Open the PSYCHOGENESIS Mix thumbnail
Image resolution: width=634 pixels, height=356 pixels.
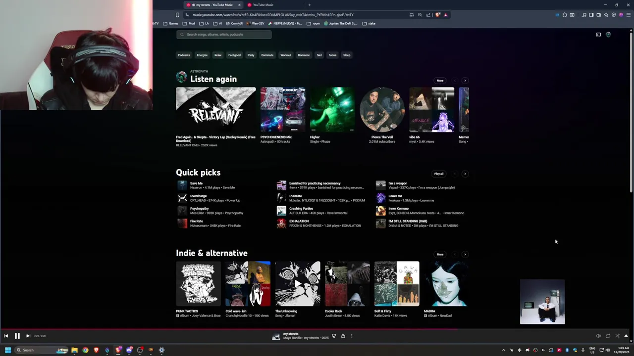coord(283,110)
